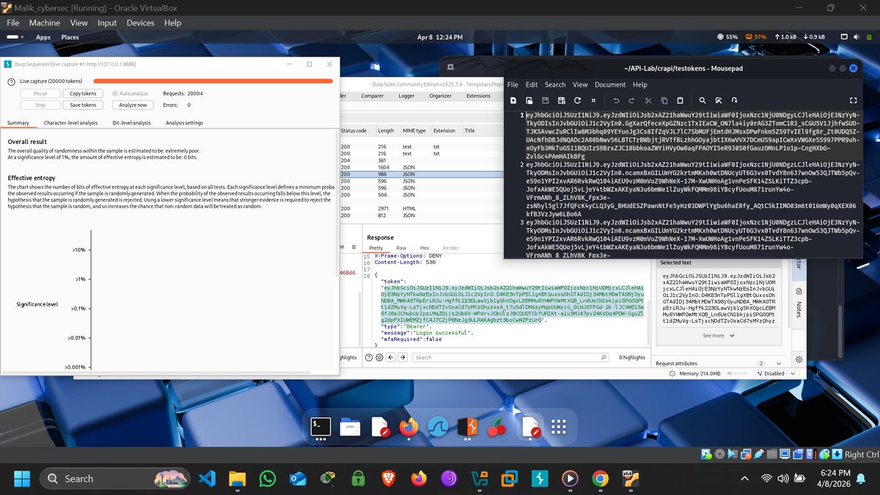Viewport: 880px width, 495px height.
Task: Go to next search match arrow
Action: [403, 357]
